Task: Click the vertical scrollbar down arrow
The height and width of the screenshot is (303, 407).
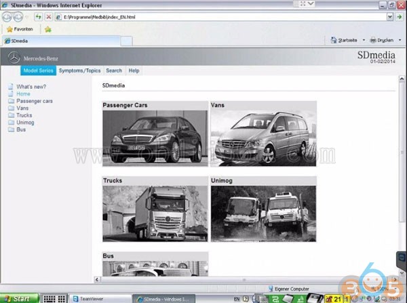Action: 402,273
